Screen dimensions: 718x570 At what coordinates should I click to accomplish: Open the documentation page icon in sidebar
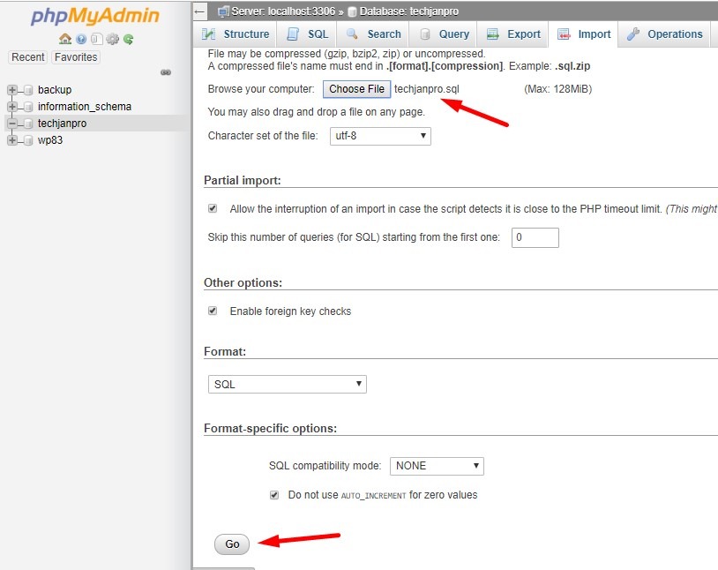point(97,40)
